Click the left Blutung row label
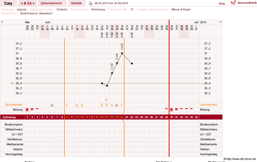The image size is (257, 162). point(18,110)
